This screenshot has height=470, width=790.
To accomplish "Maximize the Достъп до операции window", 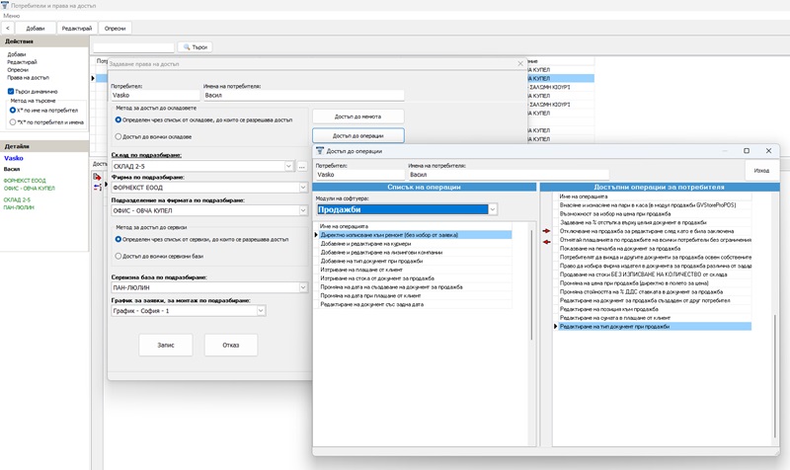I will tap(747, 151).
